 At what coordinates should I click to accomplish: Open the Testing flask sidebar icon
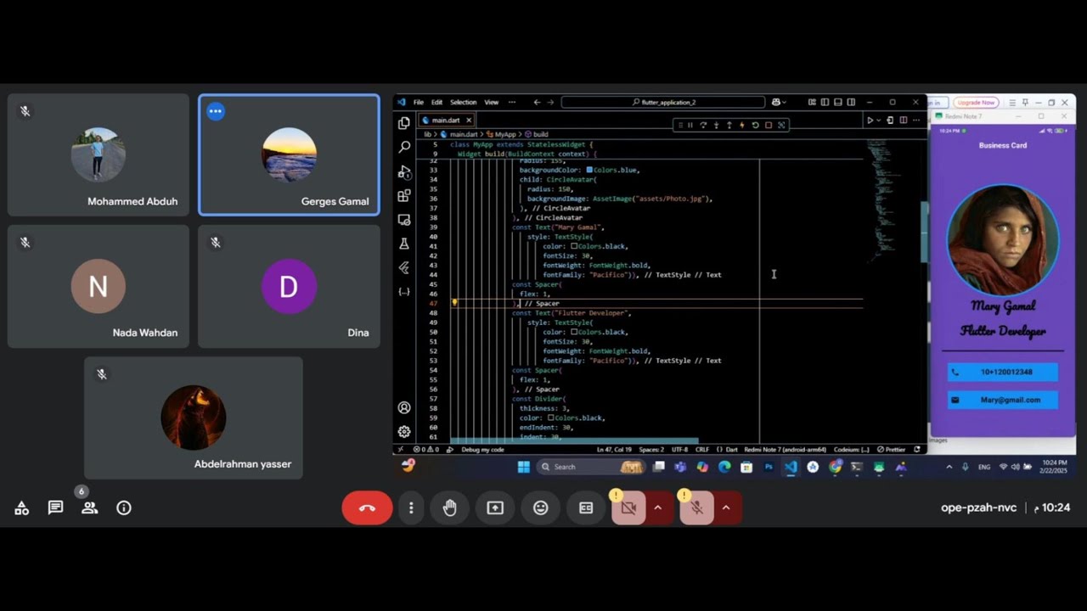[404, 244]
